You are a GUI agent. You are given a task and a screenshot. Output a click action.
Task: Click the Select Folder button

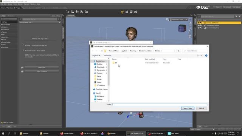(188, 108)
